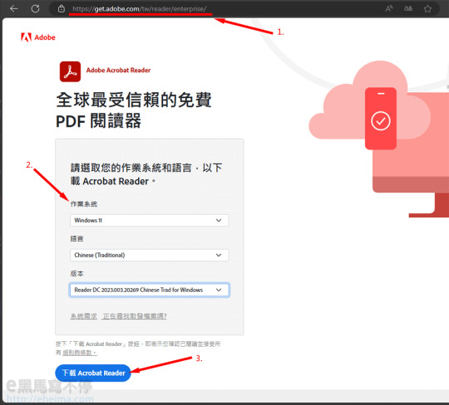Click the blue 下載 Acrobat Reader button

(x=93, y=373)
